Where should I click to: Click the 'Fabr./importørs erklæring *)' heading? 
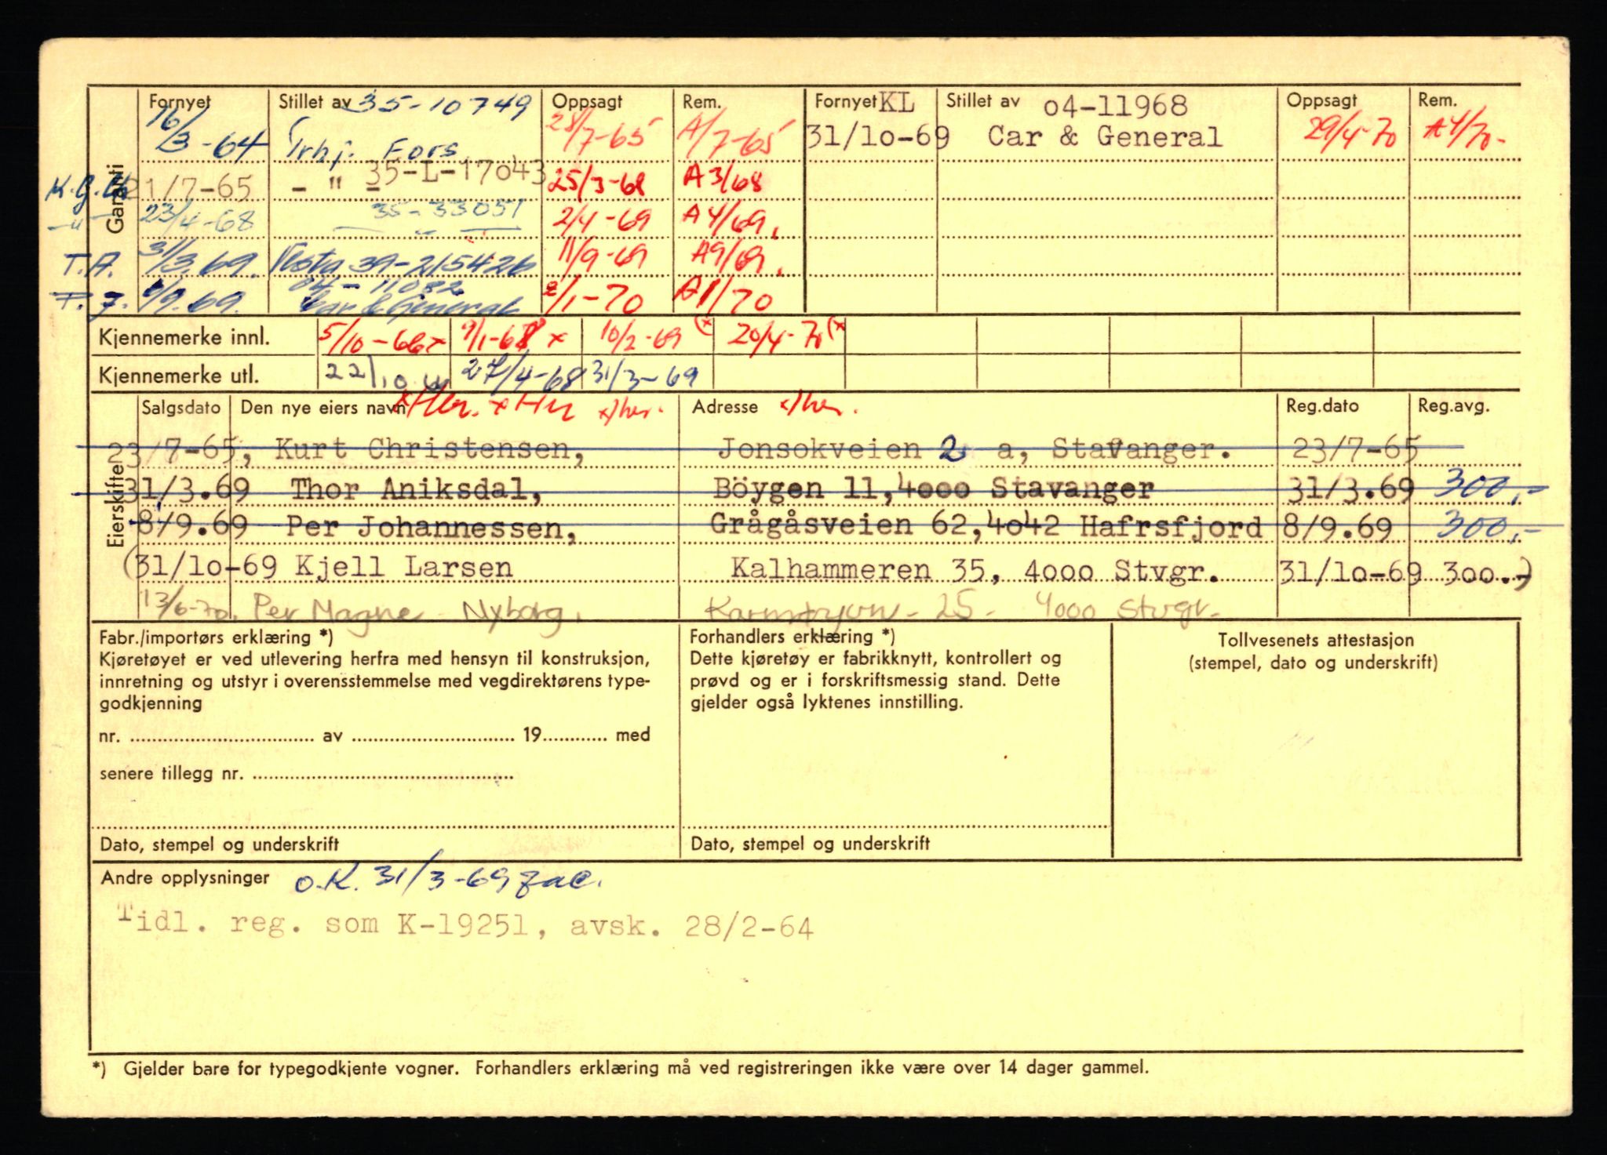(x=217, y=637)
